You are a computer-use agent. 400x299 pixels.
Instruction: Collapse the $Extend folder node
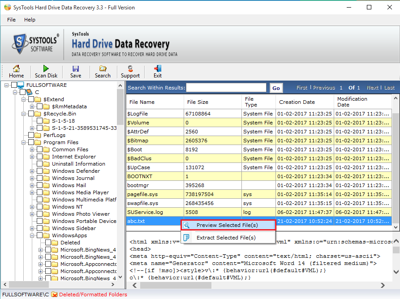23,99
